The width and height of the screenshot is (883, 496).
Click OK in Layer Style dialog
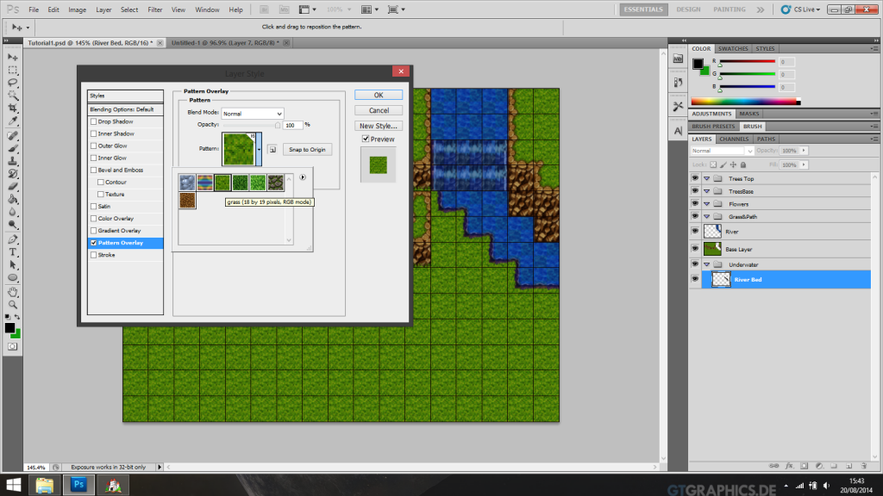[x=379, y=95]
